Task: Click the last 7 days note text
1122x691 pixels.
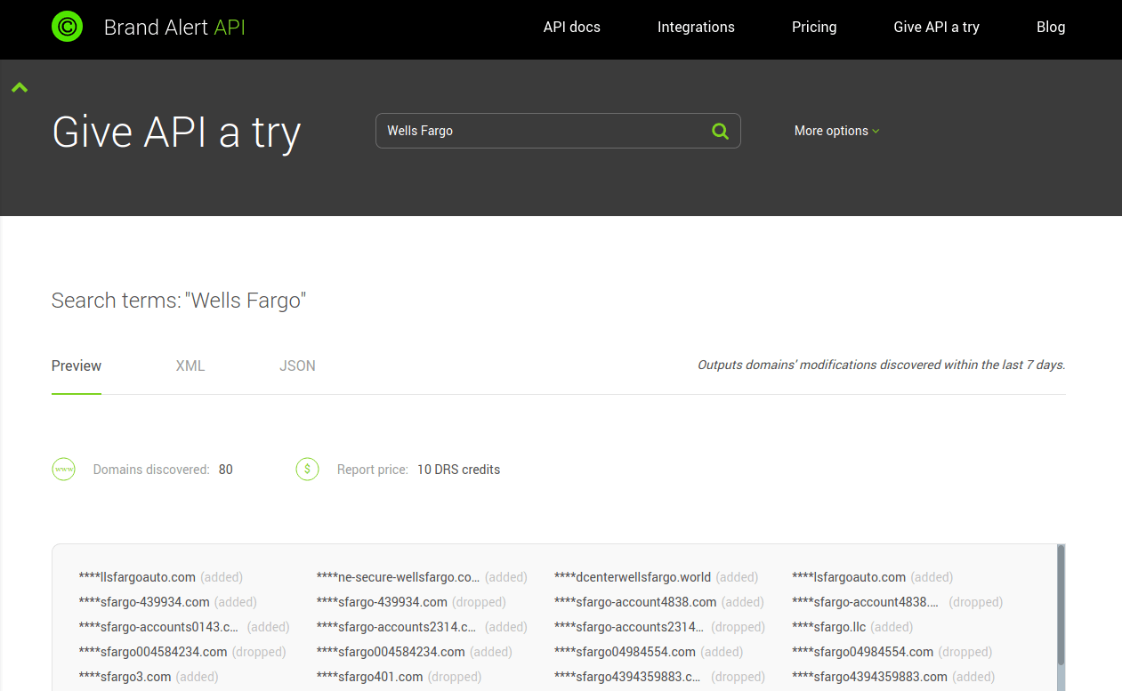Action: (x=881, y=365)
